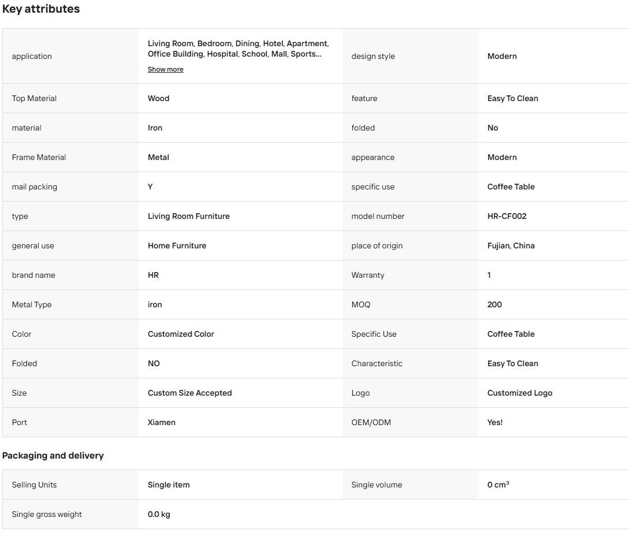Click the model number value HR-CF002
629x547 pixels.
[507, 216]
